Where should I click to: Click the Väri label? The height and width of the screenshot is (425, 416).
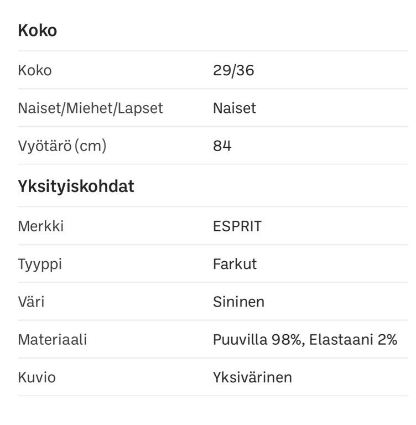pos(32,302)
